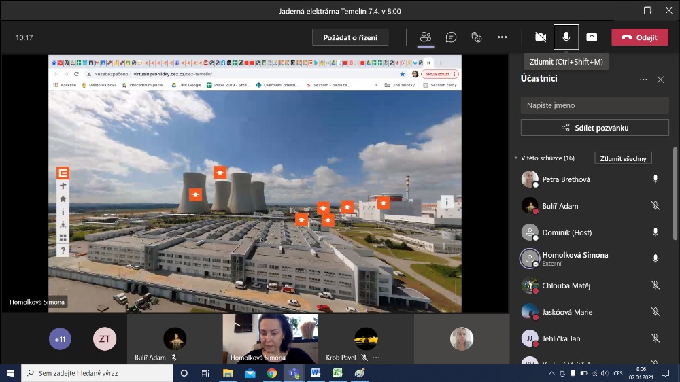Open more options in Účastníci panel header
680x382 pixels.
pyautogui.click(x=643, y=80)
